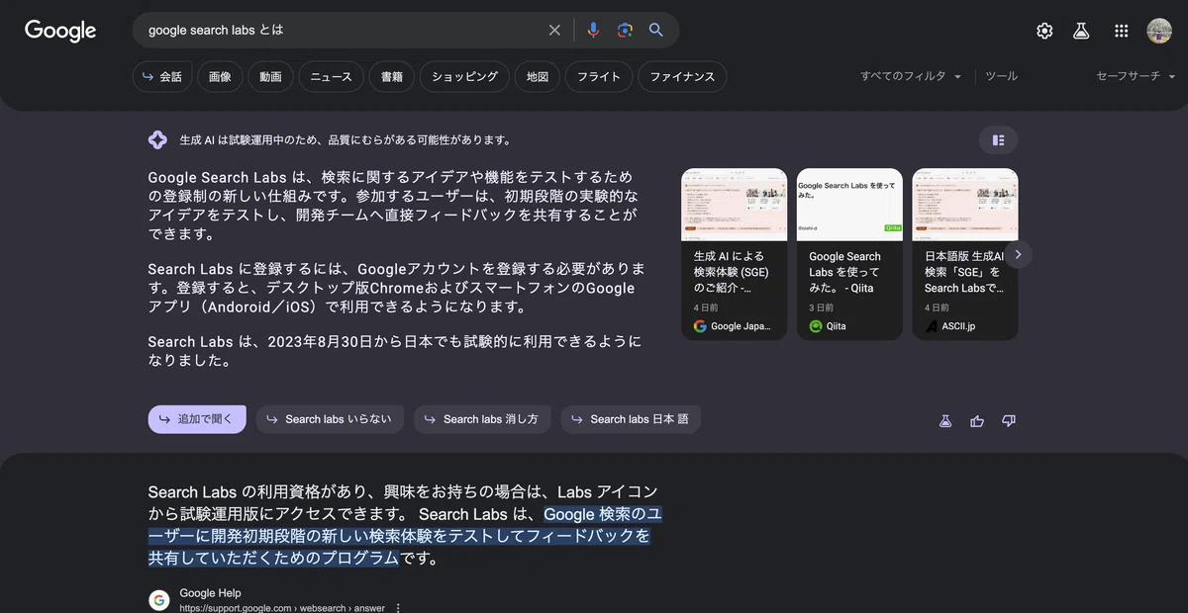
Task: Switch to the 画像 images tab
Action: [220, 77]
